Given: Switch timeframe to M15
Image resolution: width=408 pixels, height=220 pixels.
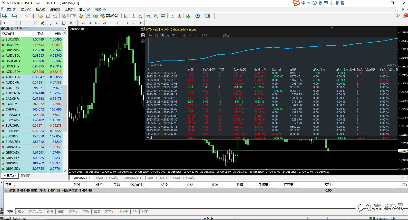Looking at the screenshot, I should click(x=98, y=23).
